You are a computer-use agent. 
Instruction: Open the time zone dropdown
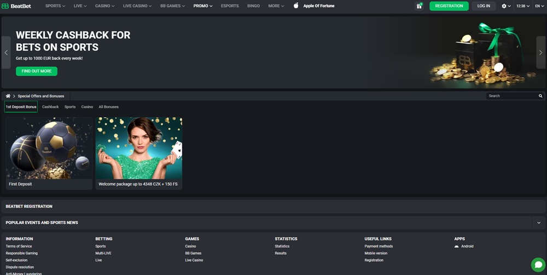click(x=523, y=6)
